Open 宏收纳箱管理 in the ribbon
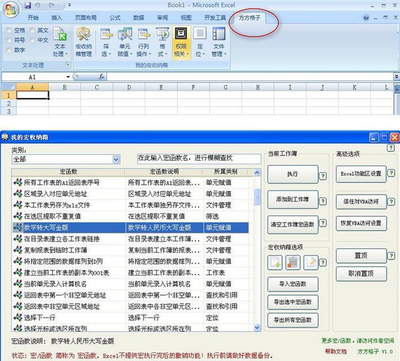The image size is (400, 361). point(83,42)
